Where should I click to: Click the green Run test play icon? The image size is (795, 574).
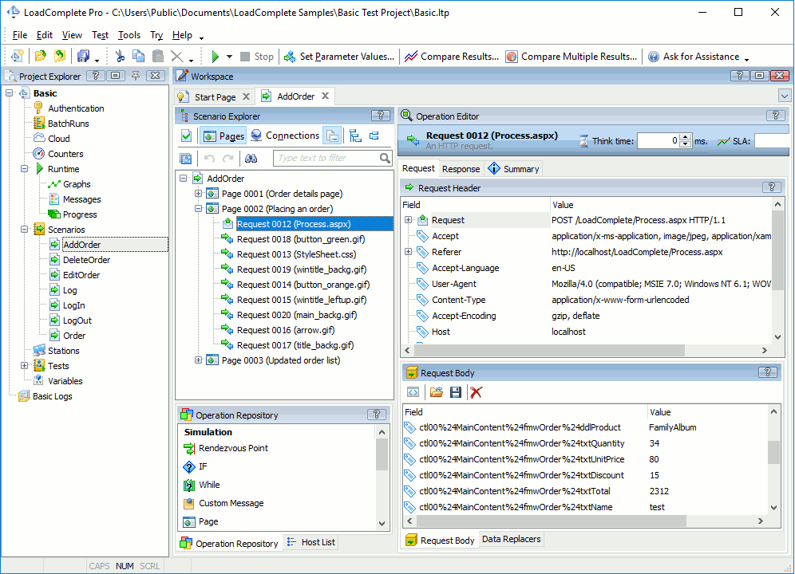pos(215,57)
